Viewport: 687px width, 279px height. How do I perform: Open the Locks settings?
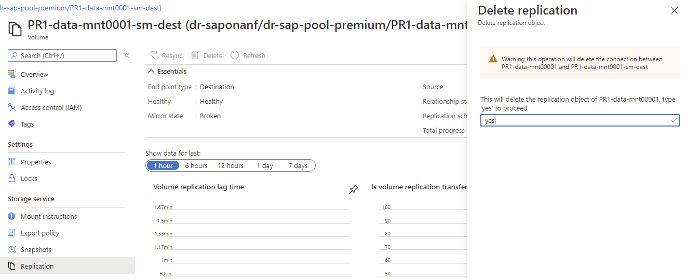click(x=29, y=178)
